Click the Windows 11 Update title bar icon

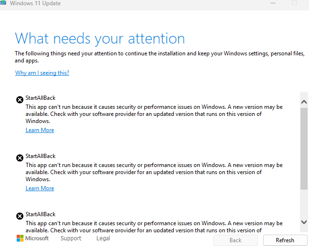tap(3, 2)
